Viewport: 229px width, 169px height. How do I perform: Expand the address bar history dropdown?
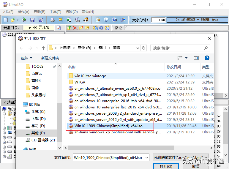pos(138,48)
